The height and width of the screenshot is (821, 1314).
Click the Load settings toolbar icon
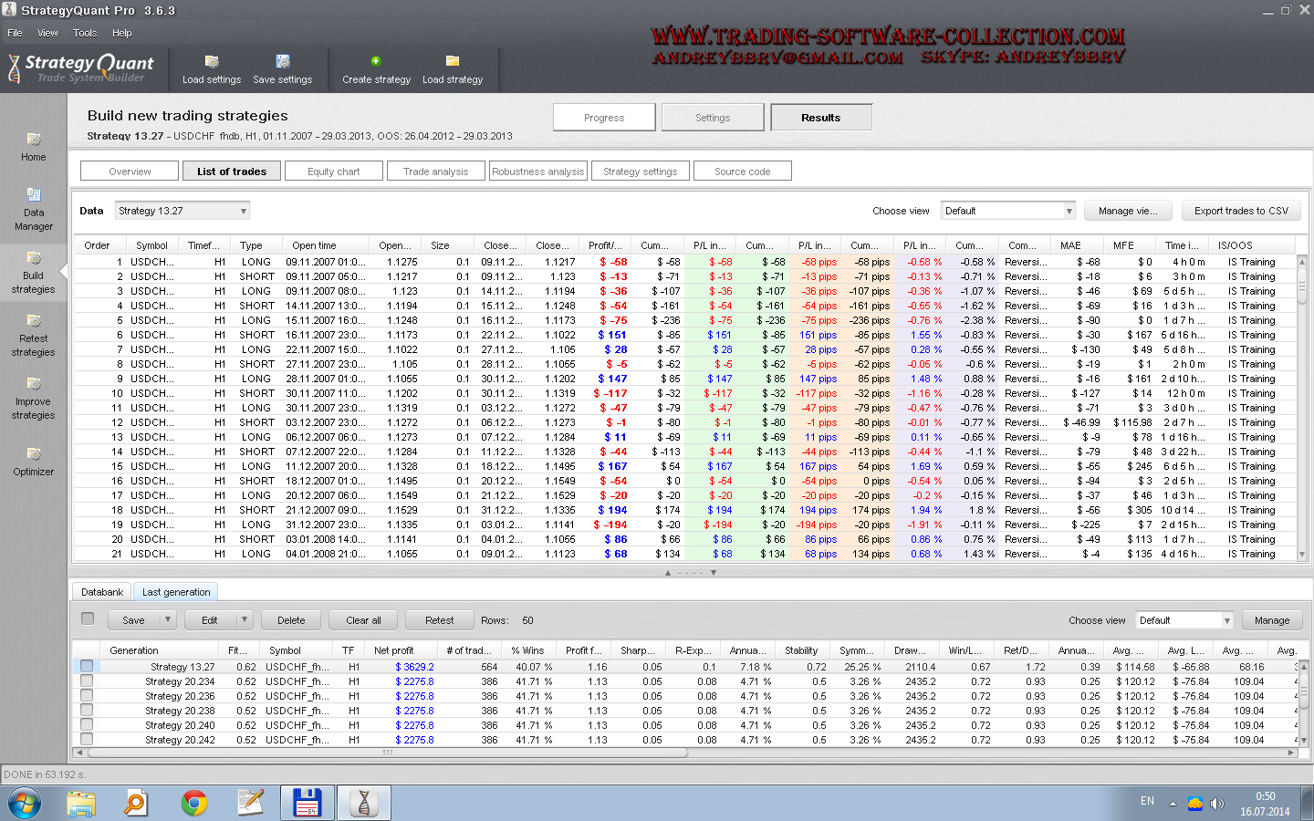tap(212, 62)
